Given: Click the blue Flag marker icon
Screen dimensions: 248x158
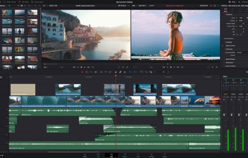Looking at the screenshot, I should pos(130,72).
